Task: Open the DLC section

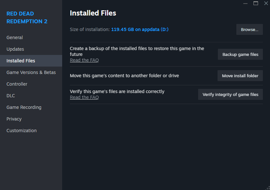Action: point(11,96)
